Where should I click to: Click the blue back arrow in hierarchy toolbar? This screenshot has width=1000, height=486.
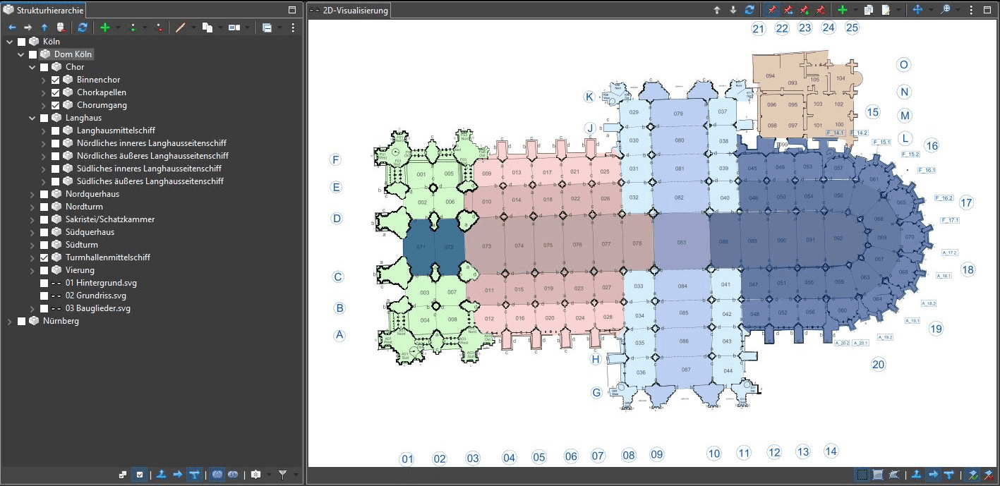pos(11,28)
